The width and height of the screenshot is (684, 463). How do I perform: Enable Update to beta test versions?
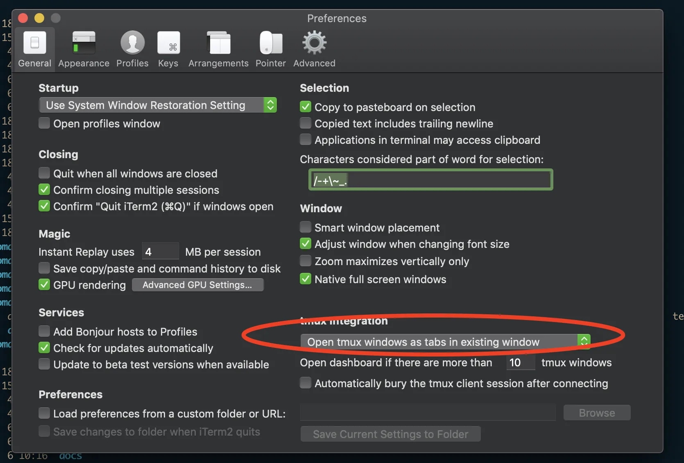(44, 364)
